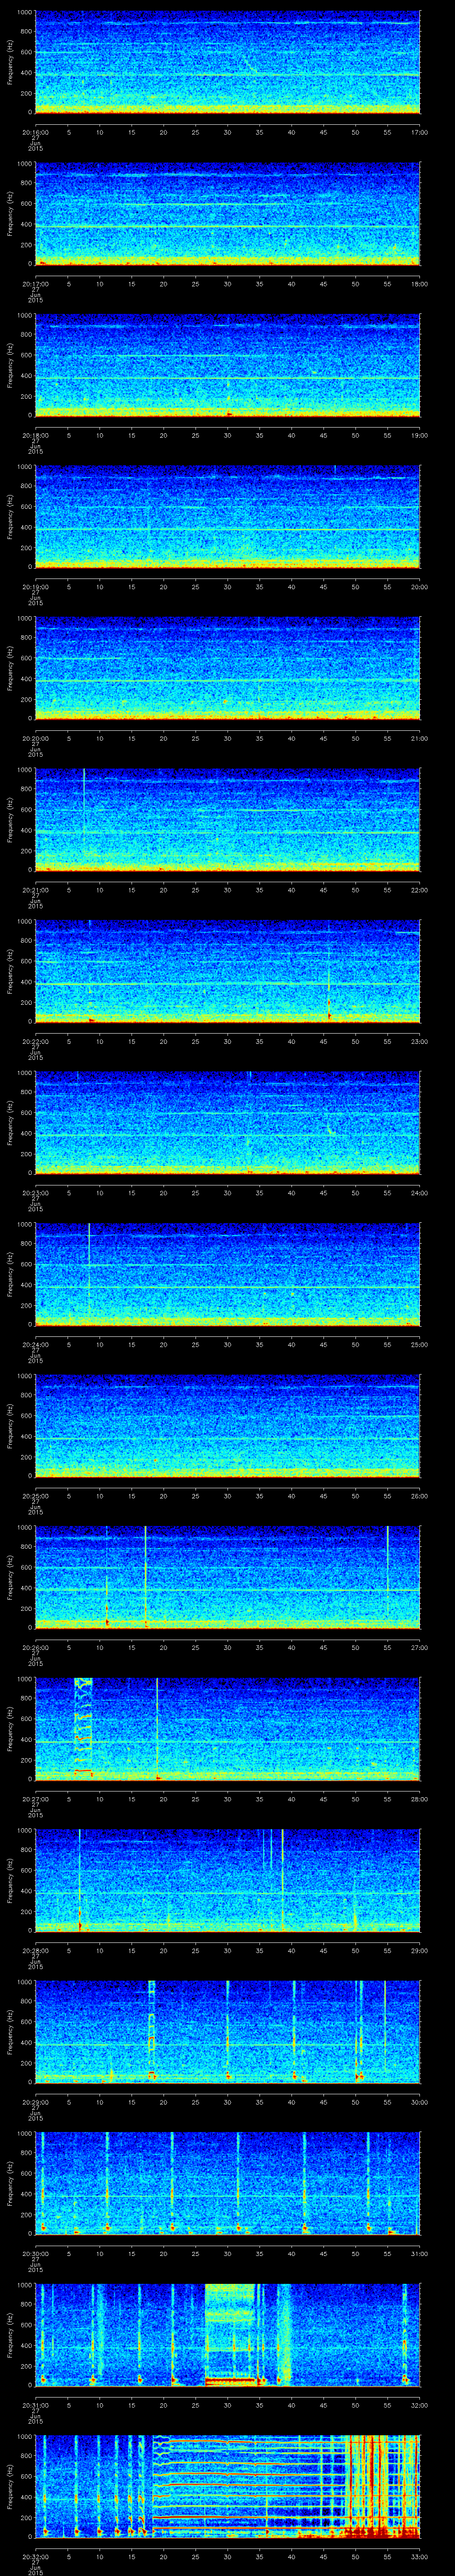Click the 20:26:00 start time label
The height and width of the screenshot is (2576, 455).
pos(35,1647)
